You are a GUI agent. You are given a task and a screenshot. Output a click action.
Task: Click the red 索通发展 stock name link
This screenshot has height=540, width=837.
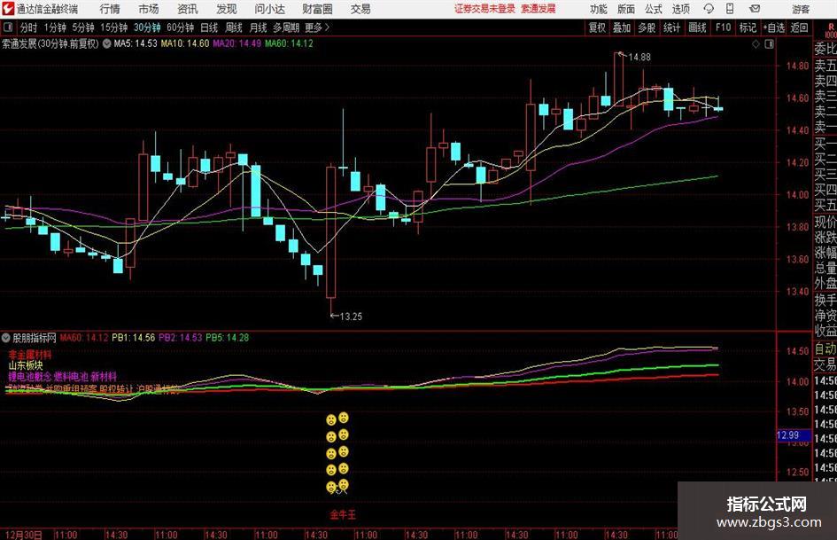coord(539,9)
